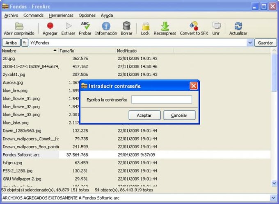Select file Dawn_1280x960.jpg
This screenshot has height=204, width=279.
tap(22, 131)
